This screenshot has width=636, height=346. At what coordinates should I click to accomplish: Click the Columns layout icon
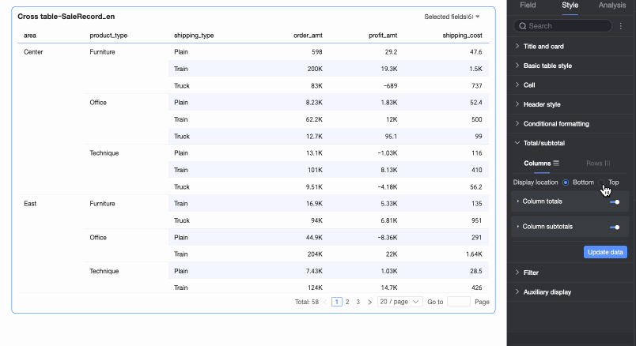(x=556, y=164)
